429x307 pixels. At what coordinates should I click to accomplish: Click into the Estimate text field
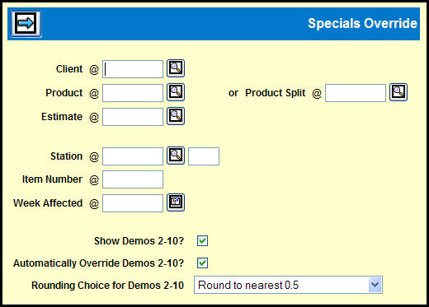[x=133, y=117]
